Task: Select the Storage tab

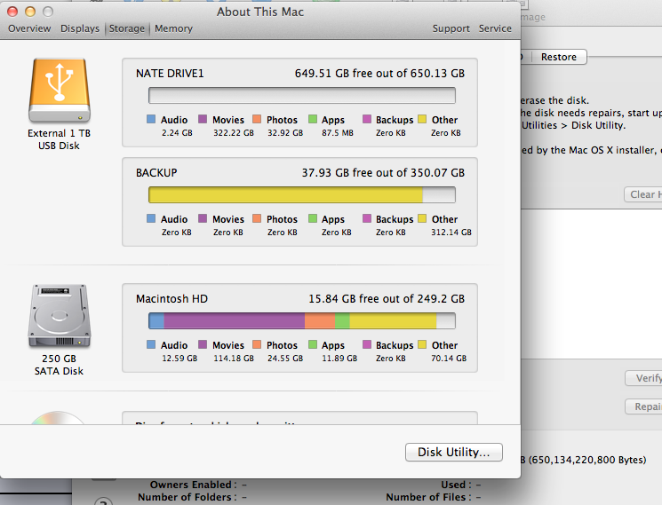Action: click(127, 28)
